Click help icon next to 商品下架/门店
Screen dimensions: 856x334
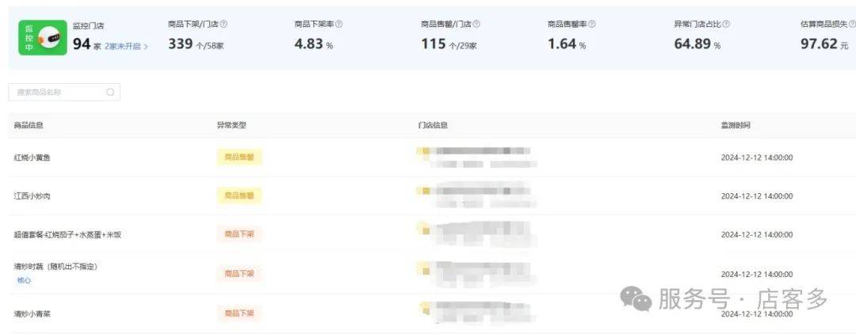(x=224, y=24)
